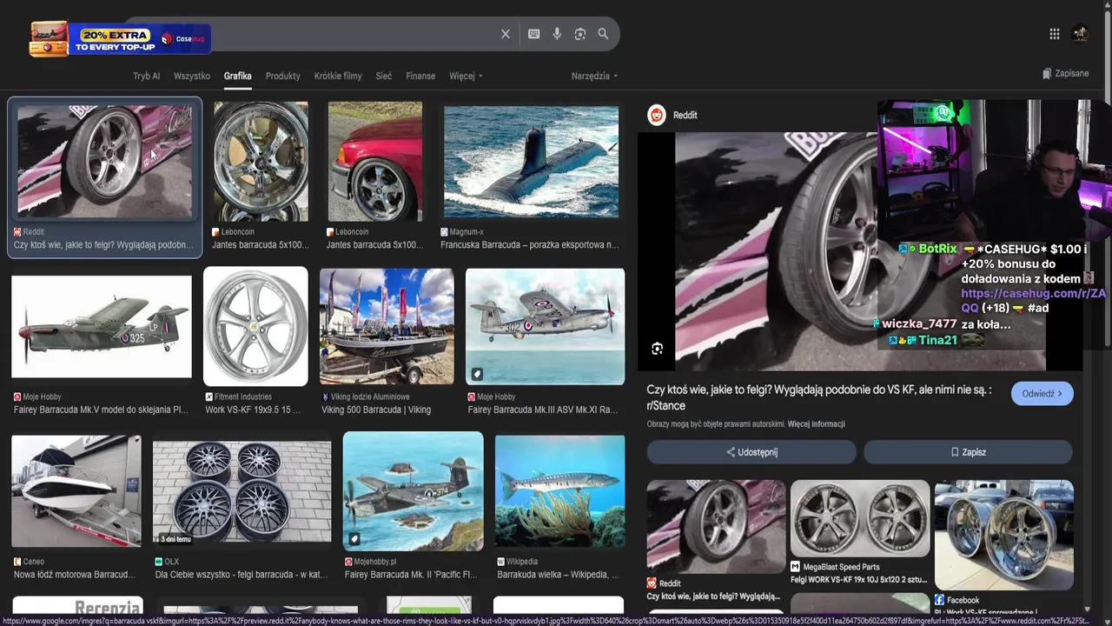1112x626 pixels.
Task: Click 'Viking 500 Barracuda | Viking' caption
Action: pos(376,410)
